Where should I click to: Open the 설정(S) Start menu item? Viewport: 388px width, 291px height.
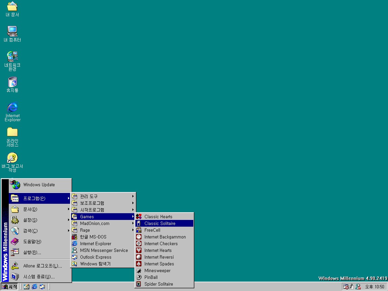40,220
